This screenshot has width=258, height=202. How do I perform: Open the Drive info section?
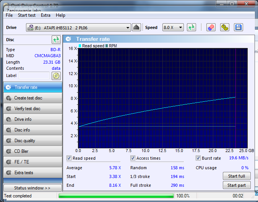[x=33, y=119]
